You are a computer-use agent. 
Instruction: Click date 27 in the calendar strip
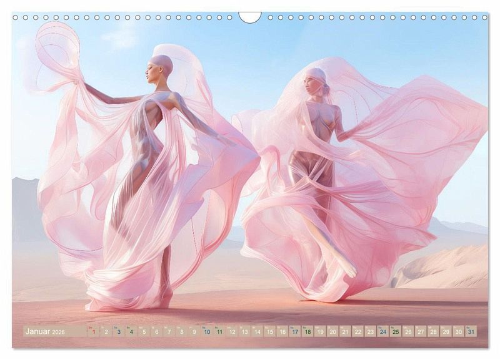click(420, 331)
